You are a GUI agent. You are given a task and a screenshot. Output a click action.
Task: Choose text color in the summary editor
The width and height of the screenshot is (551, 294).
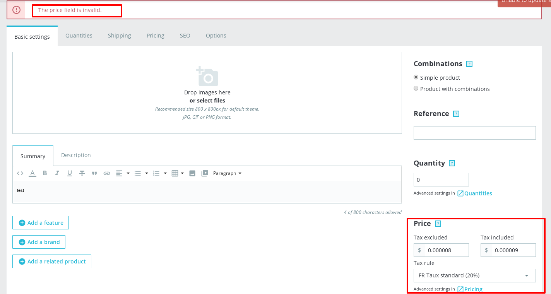pos(33,173)
